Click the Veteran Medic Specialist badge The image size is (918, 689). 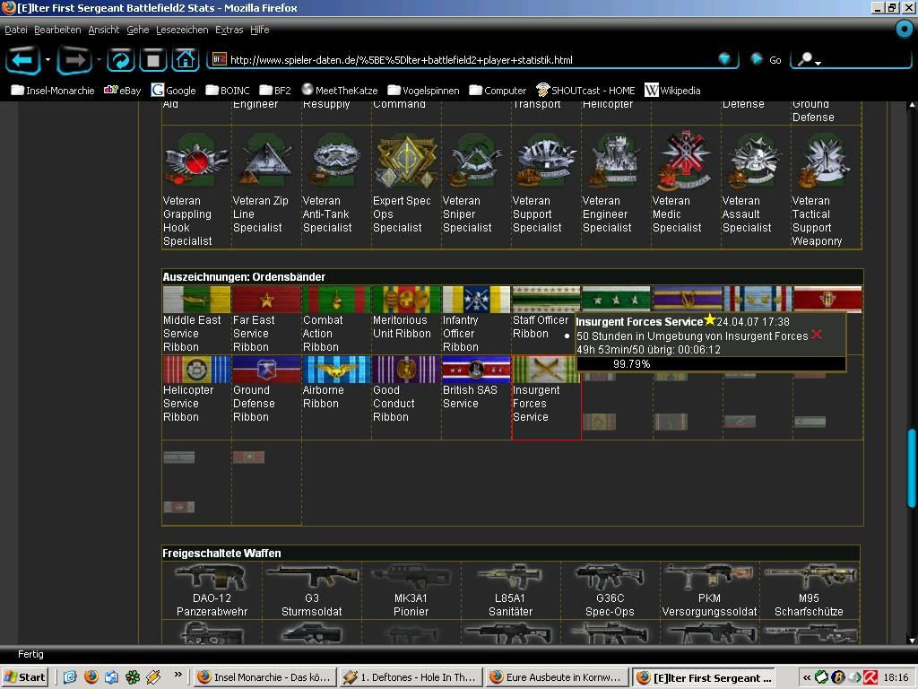pyautogui.click(x=686, y=161)
